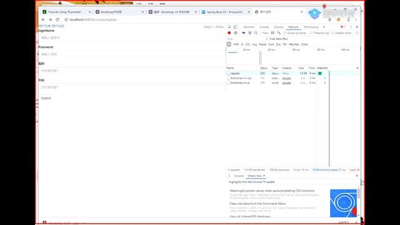The height and width of the screenshot is (225, 400).
Task: Enable the Disable cache checkbox
Action: point(332,33)
